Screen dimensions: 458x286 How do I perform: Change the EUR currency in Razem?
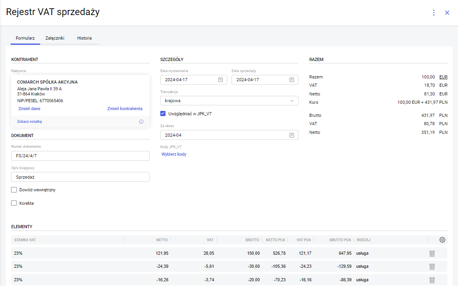pos(443,77)
